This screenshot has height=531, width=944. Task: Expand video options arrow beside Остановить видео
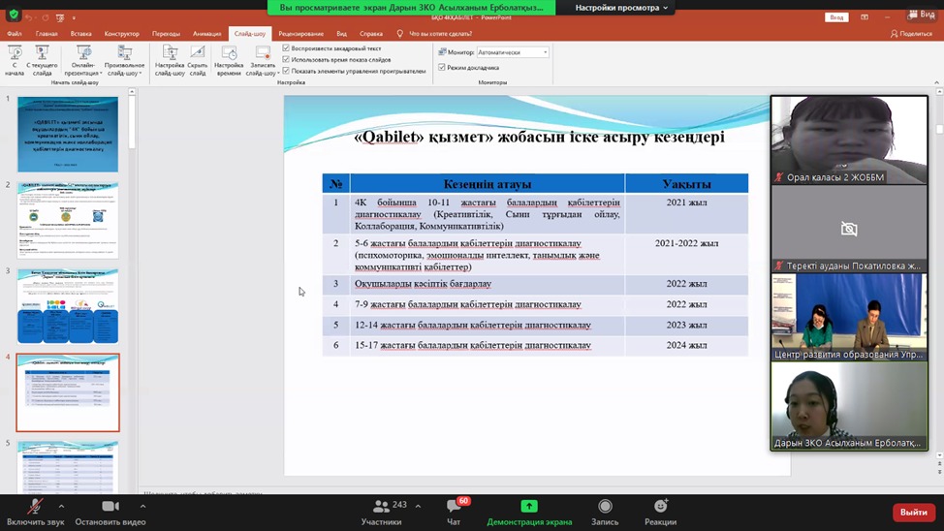pyautogui.click(x=142, y=507)
